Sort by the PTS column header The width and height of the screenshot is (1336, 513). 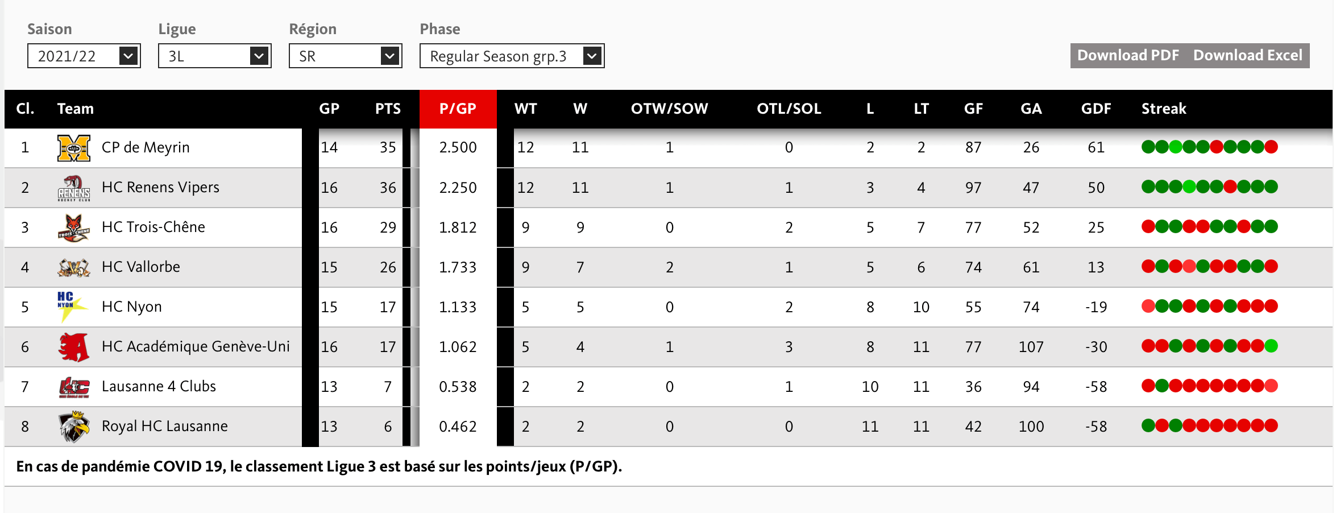click(388, 109)
